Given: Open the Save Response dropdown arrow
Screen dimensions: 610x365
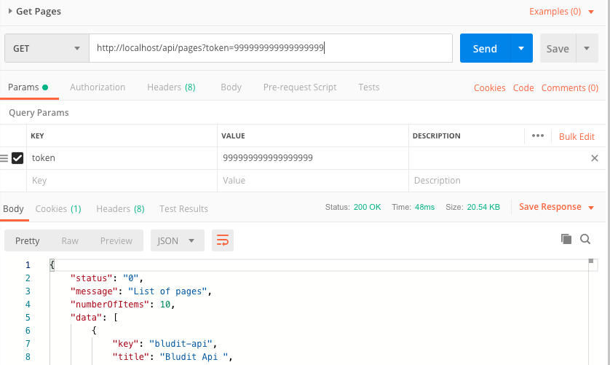Looking at the screenshot, I should pyautogui.click(x=591, y=208).
